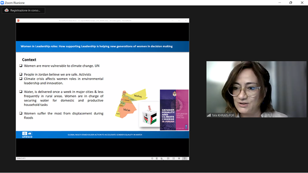
Task: Click footer text 'Global multi-stakeholder action to accelerate gender equality'
Action: [x=105, y=135]
